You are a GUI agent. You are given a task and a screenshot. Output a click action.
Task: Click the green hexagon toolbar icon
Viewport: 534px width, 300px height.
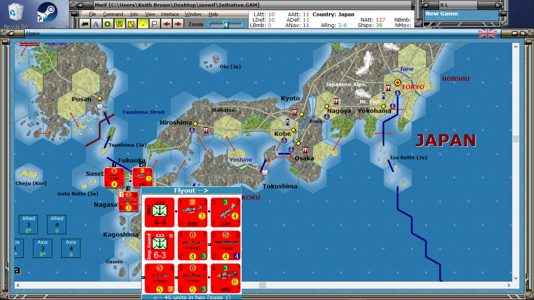tap(108, 24)
